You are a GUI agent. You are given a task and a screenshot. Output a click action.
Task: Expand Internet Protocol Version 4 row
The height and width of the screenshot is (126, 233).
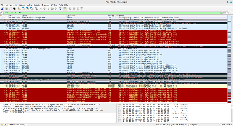[x=1, y=108]
